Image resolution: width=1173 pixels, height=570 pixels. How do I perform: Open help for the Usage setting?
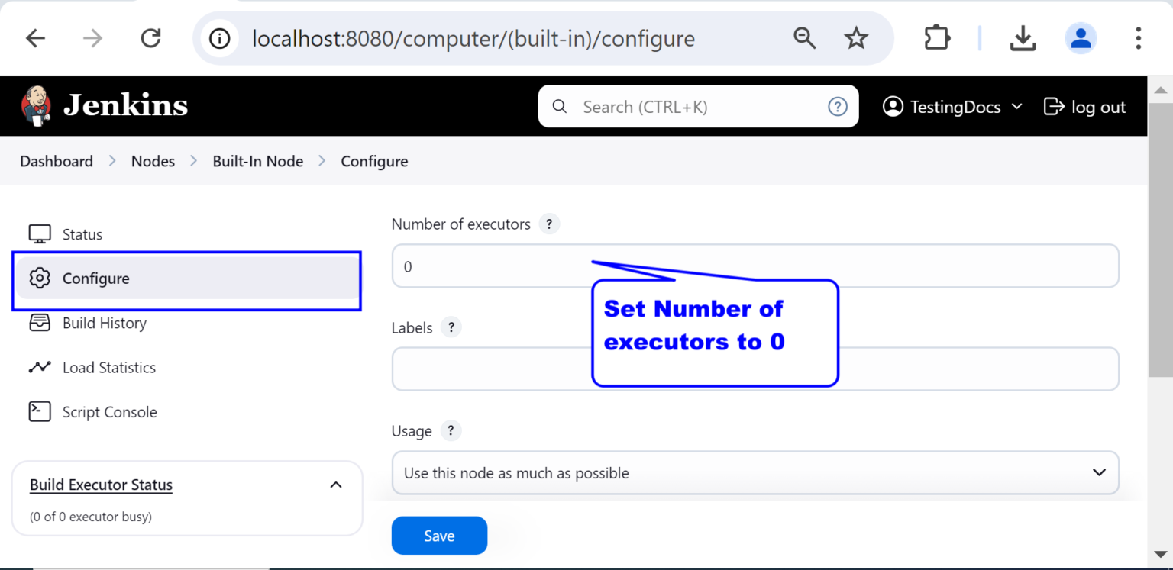tap(451, 430)
